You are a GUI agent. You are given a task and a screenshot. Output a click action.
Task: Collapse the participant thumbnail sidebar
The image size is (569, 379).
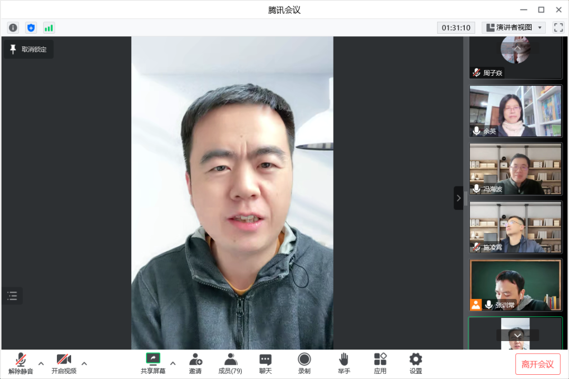click(x=458, y=198)
